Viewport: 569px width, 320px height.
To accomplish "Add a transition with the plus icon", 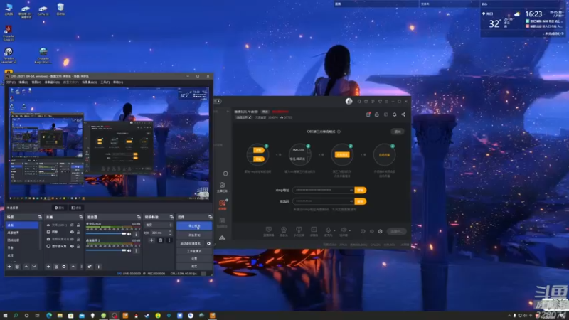I will 151,240.
